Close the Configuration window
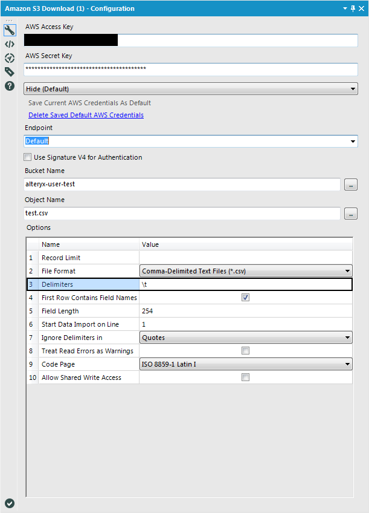Screen dimensions: 369x513 (362, 8)
